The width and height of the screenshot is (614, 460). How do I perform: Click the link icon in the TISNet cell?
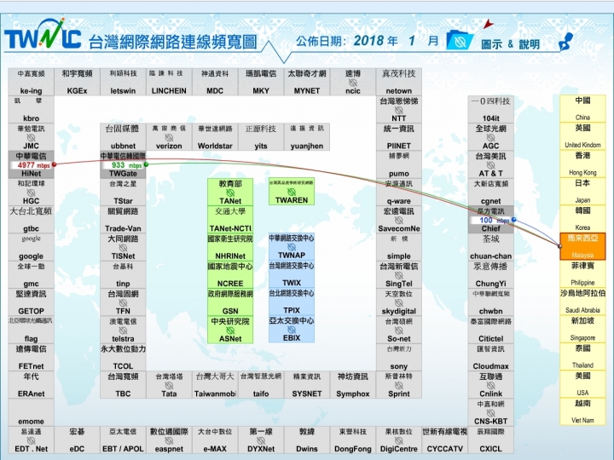[123, 248]
